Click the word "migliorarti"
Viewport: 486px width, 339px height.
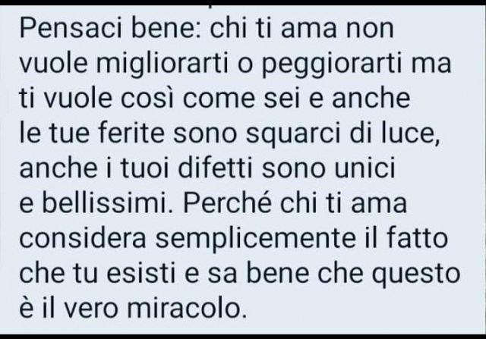tap(162, 63)
